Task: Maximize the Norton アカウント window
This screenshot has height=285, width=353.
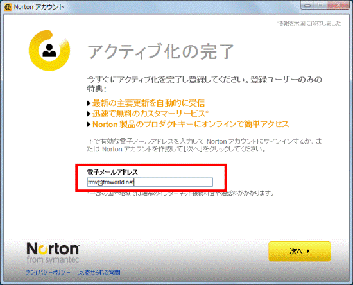Action: click(320, 5)
